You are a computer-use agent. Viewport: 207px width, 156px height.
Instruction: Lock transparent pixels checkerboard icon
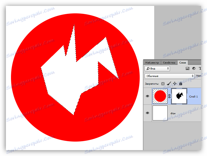click(x=163, y=84)
